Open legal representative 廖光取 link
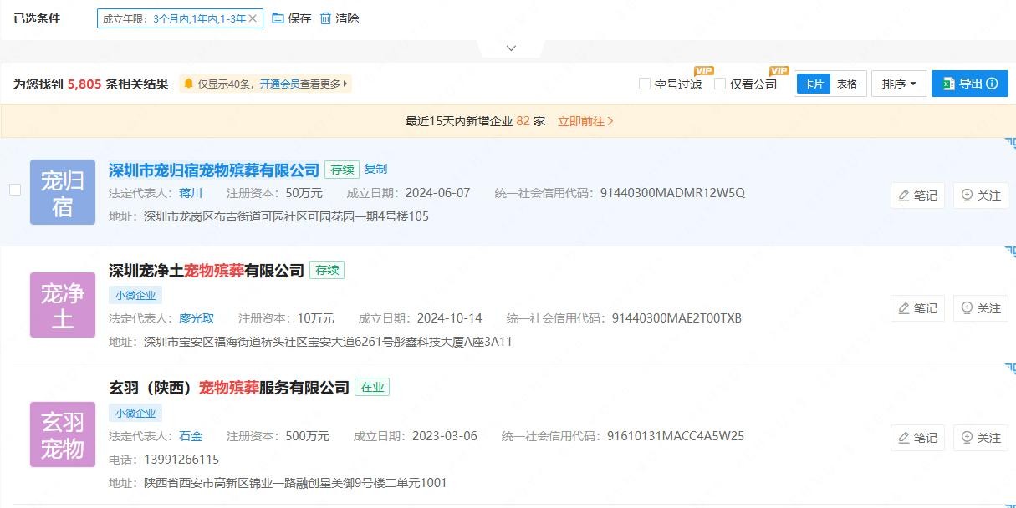This screenshot has width=1016, height=508. (x=197, y=318)
